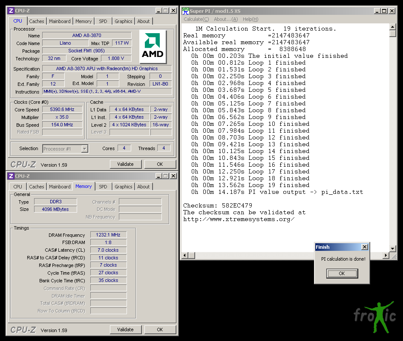
Task: Open Mainboard tab in top CPU-Z window
Action: coord(60,21)
